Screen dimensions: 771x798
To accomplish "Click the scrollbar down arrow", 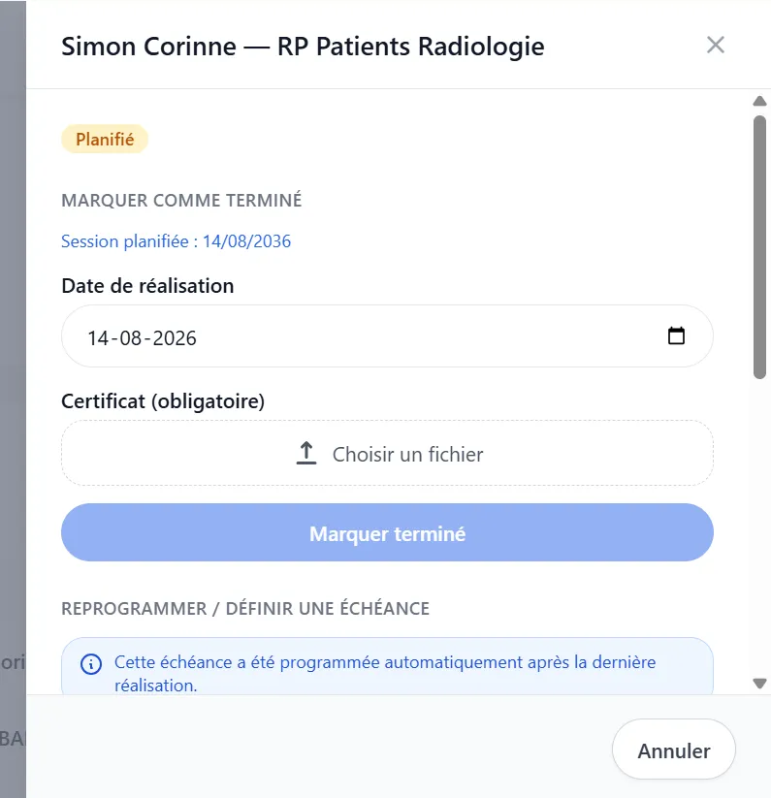I will point(759,683).
